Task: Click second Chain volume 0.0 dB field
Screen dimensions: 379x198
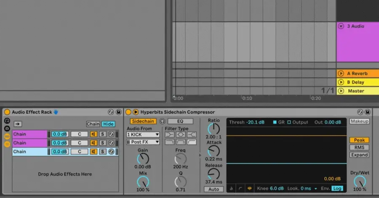Action: [60, 143]
